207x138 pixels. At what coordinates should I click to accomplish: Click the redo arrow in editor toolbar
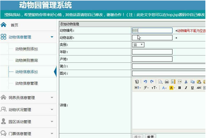coord(152,82)
